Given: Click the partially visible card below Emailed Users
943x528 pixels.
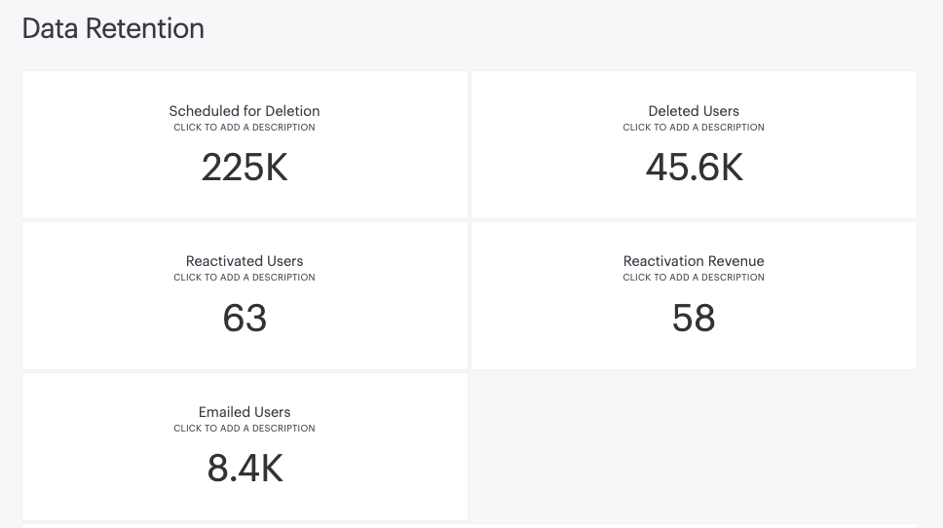Looking at the screenshot, I should [468, 525].
